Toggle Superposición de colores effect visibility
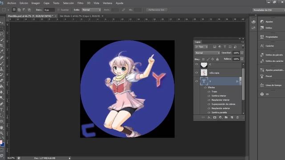285x160 pixels. point(209,104)
